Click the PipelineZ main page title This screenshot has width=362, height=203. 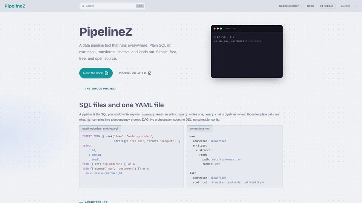pyautogui.click(x=106, y=32)
